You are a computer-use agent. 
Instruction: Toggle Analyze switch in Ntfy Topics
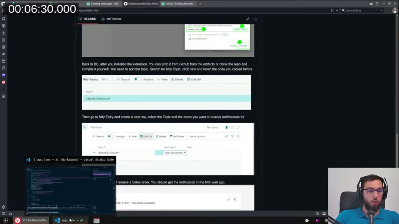tap(137, 79)
